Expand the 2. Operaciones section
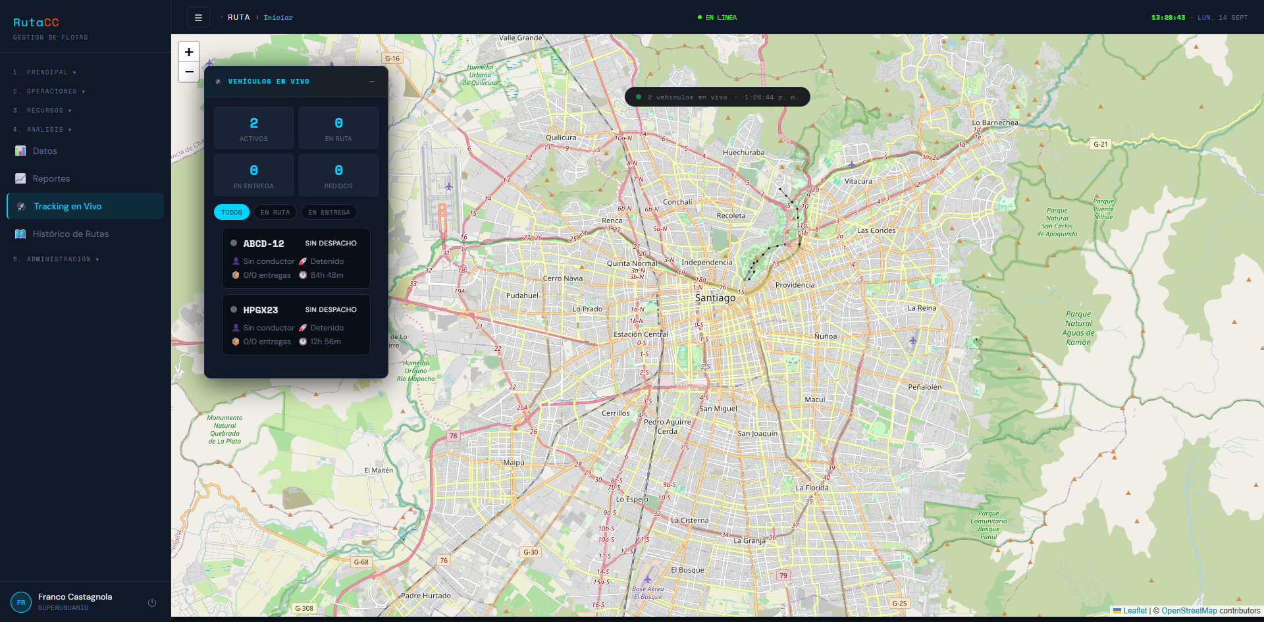1264x622 pixels. 49,91
